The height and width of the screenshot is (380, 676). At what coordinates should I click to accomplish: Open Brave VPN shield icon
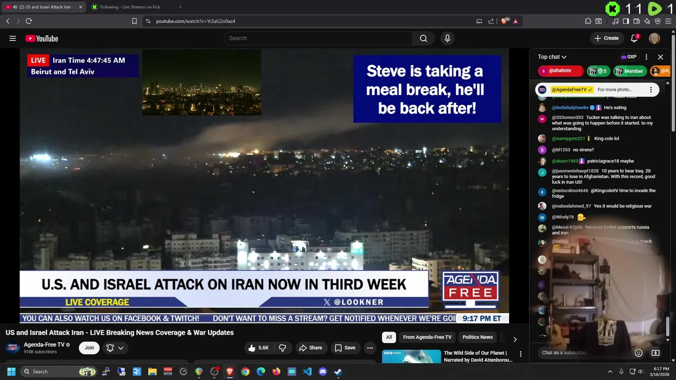point(658,21)
